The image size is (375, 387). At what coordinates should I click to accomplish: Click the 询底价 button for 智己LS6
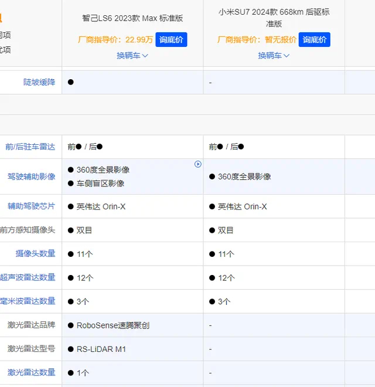pyautogui.click(x=171, y=39)
